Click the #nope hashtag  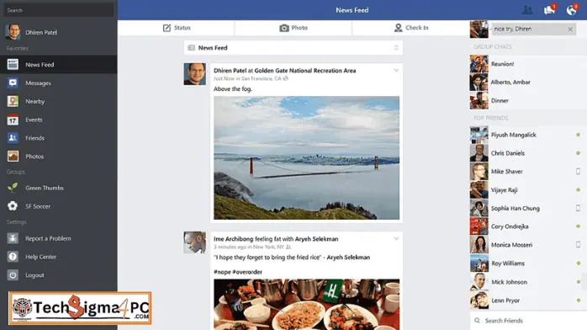coord(222,272)
